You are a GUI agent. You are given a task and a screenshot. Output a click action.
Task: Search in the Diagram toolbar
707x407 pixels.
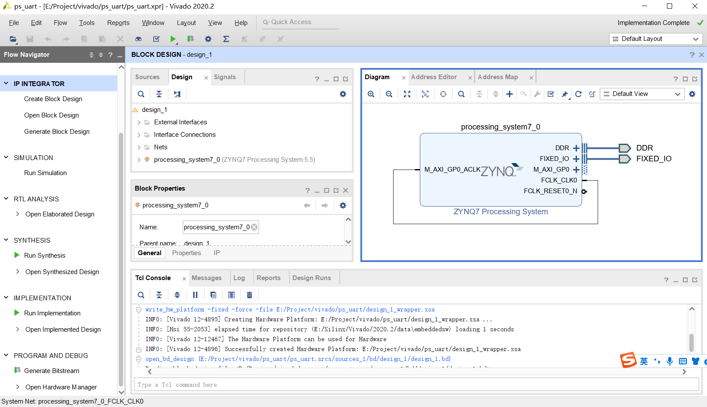tap(461, 94)
